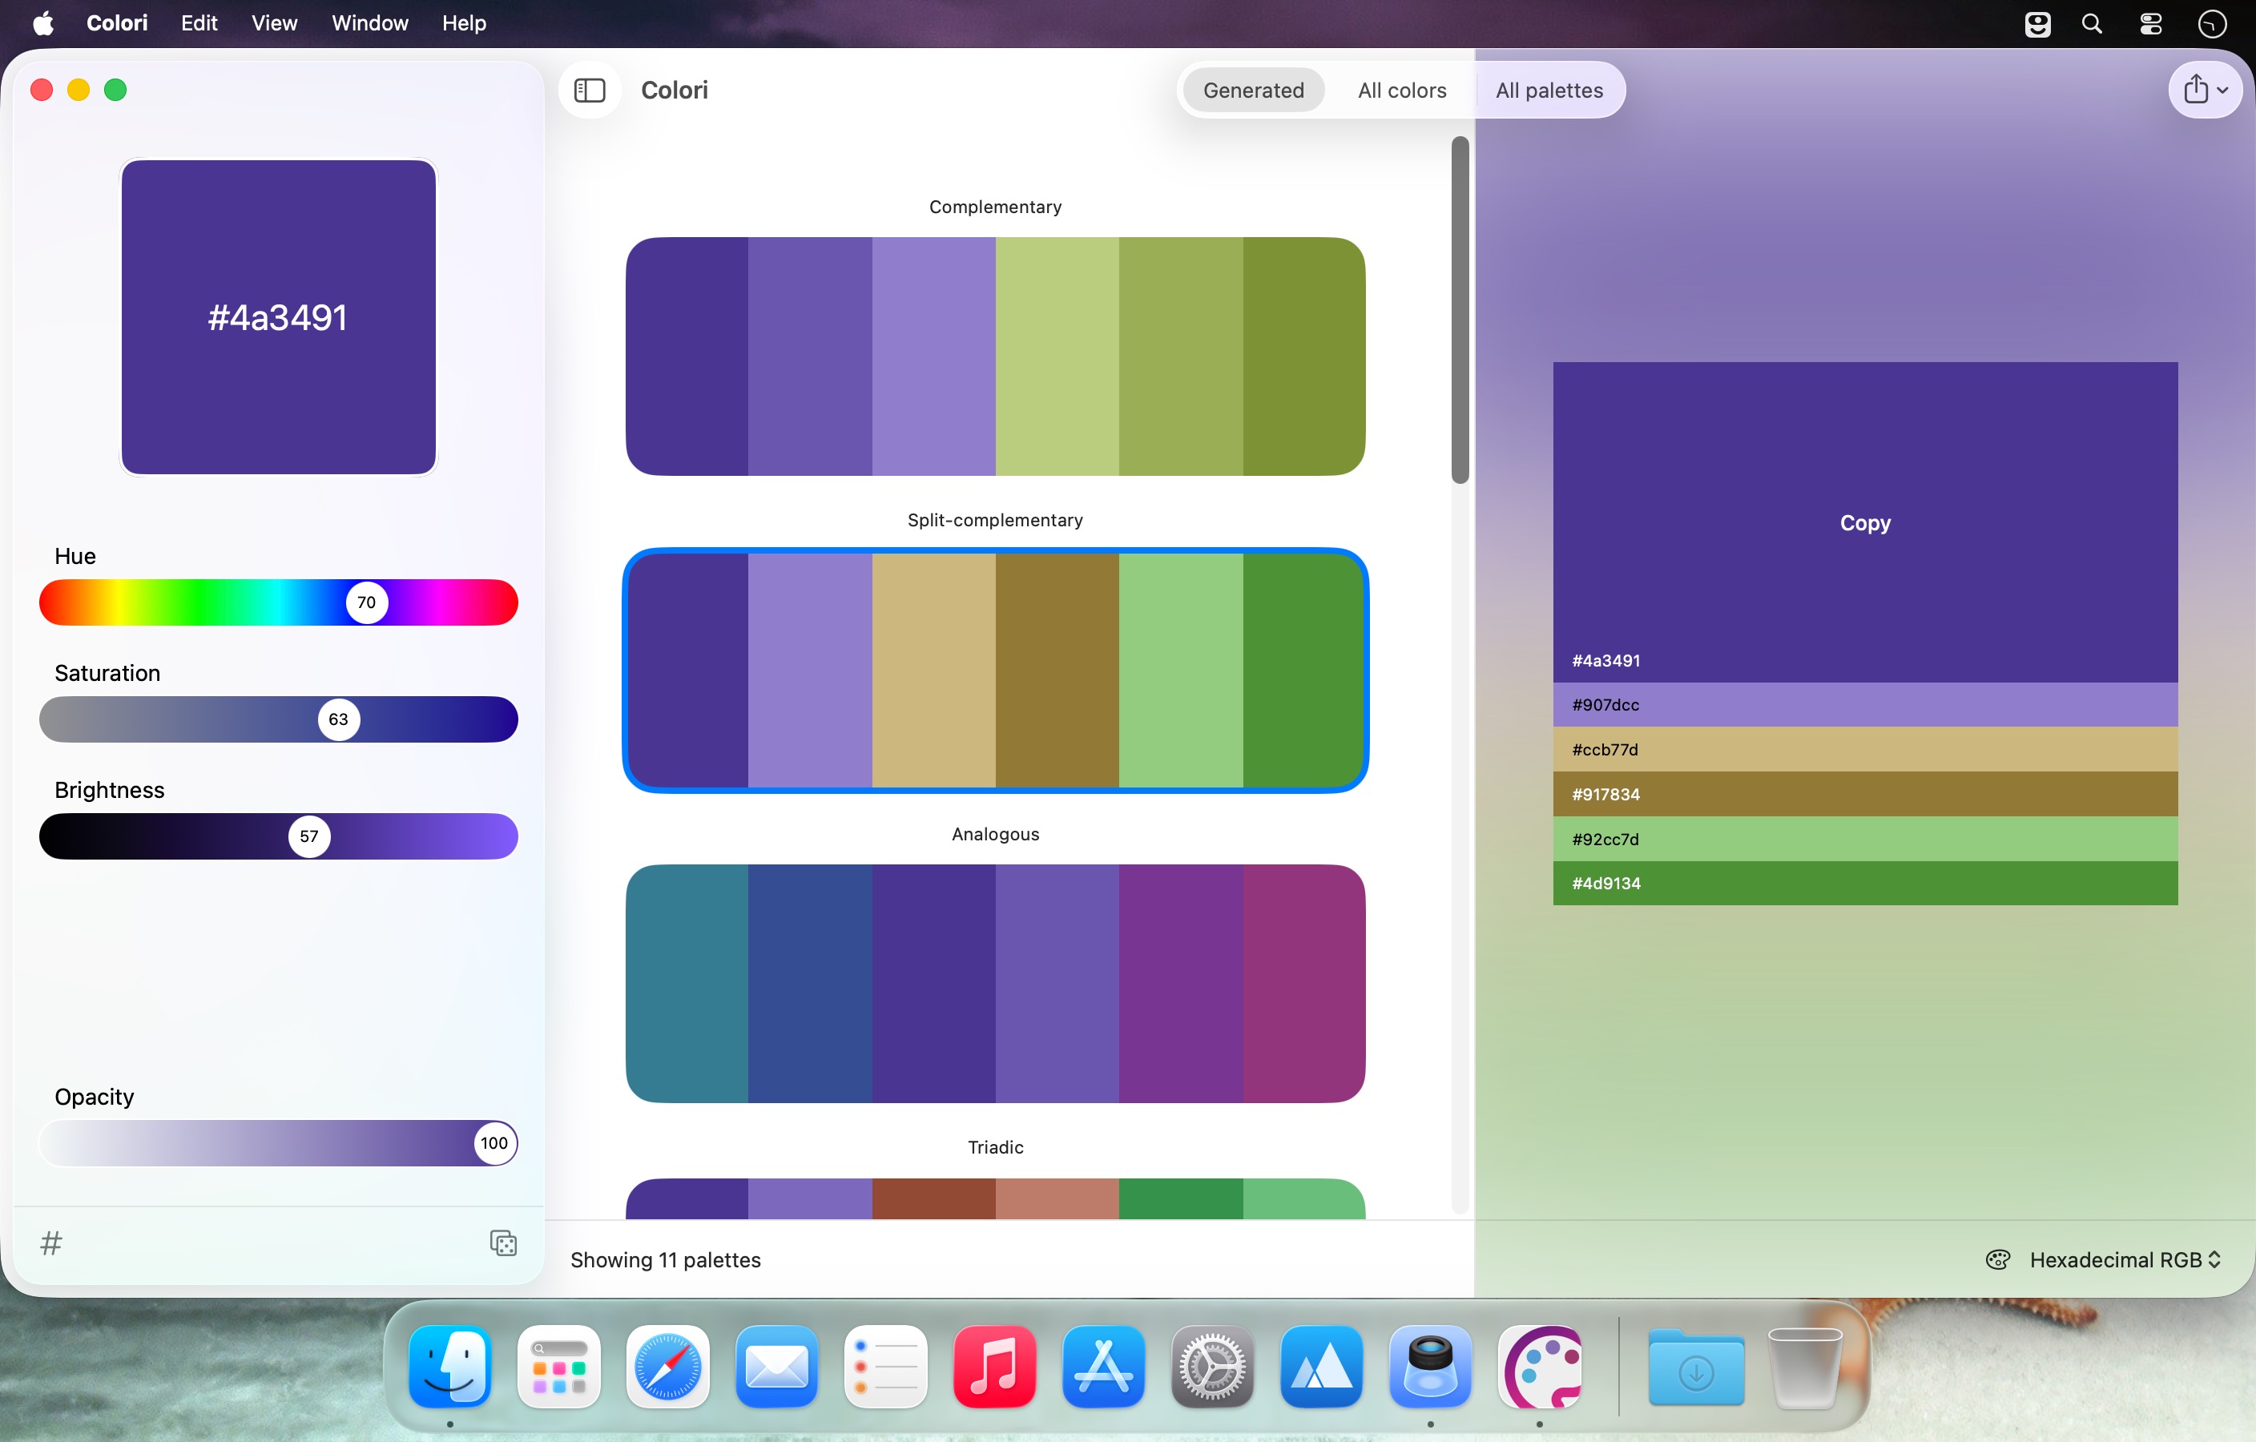
Task: Open App Store from the dock
Action: [1104, 1366]
